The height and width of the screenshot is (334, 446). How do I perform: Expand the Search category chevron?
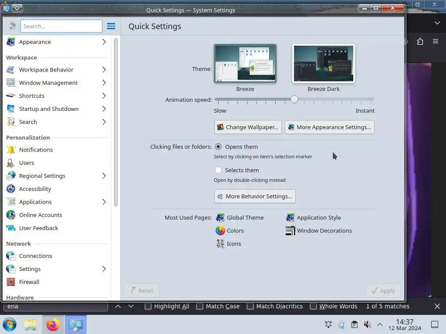(x=104, y=122)
